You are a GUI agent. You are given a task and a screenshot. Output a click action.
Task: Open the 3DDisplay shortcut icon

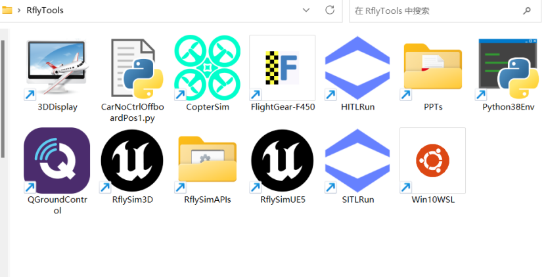click(x=57, y=67)
